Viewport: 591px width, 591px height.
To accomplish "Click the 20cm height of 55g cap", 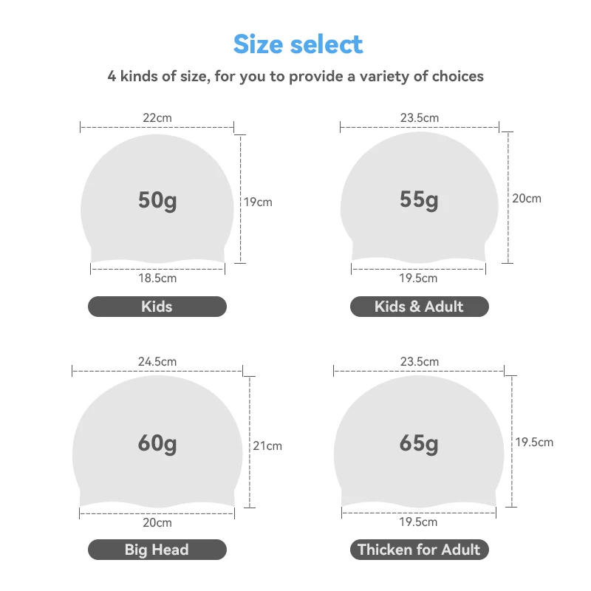I will [x=527, y=198].
